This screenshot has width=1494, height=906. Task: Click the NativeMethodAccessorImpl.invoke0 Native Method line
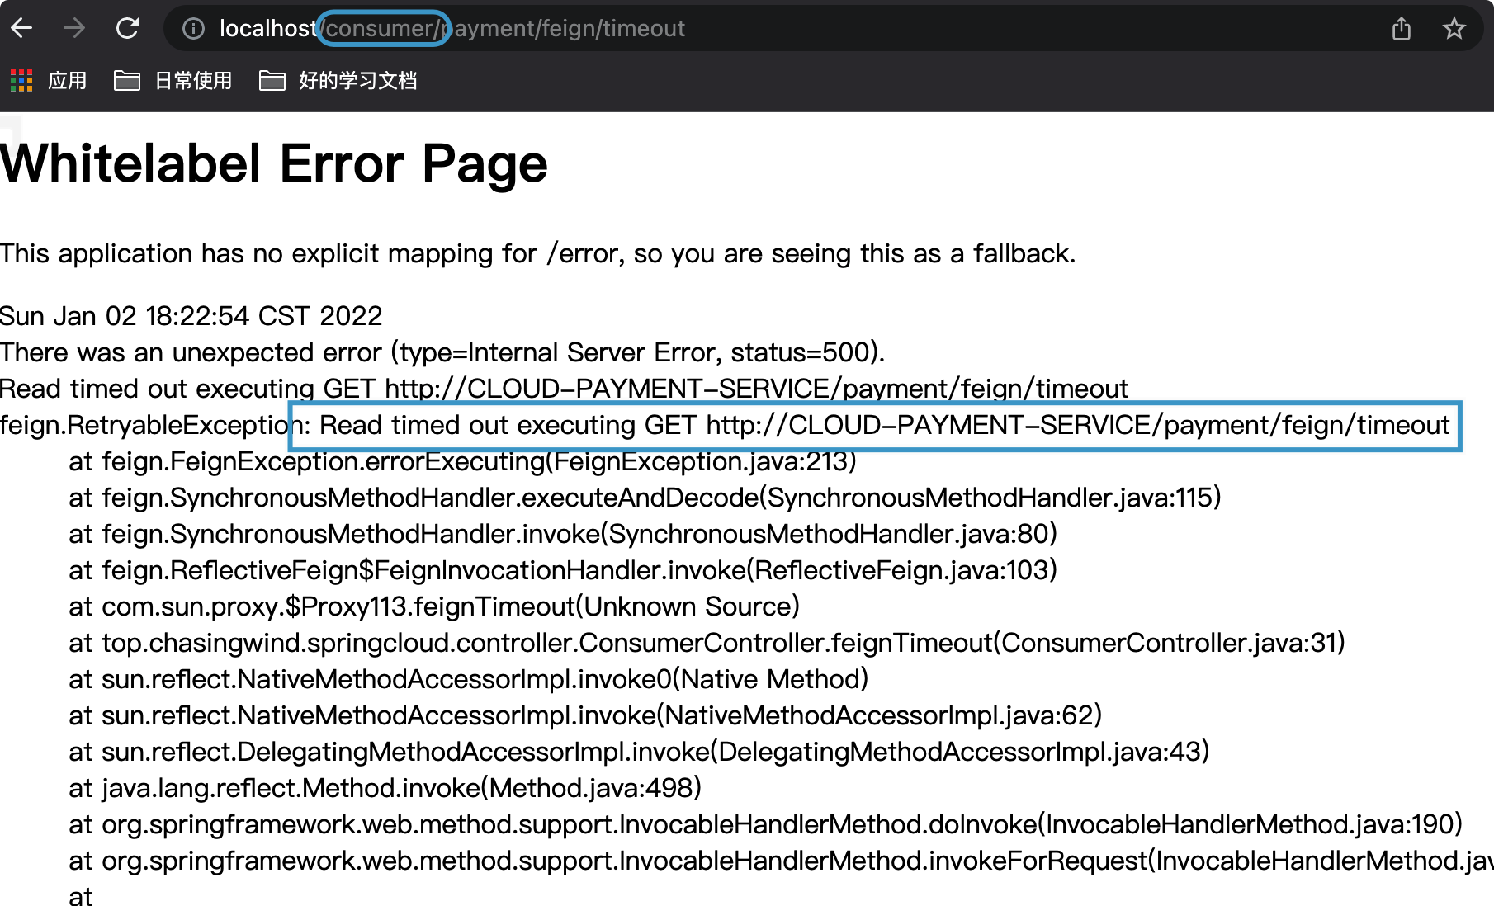click(469, 679)
